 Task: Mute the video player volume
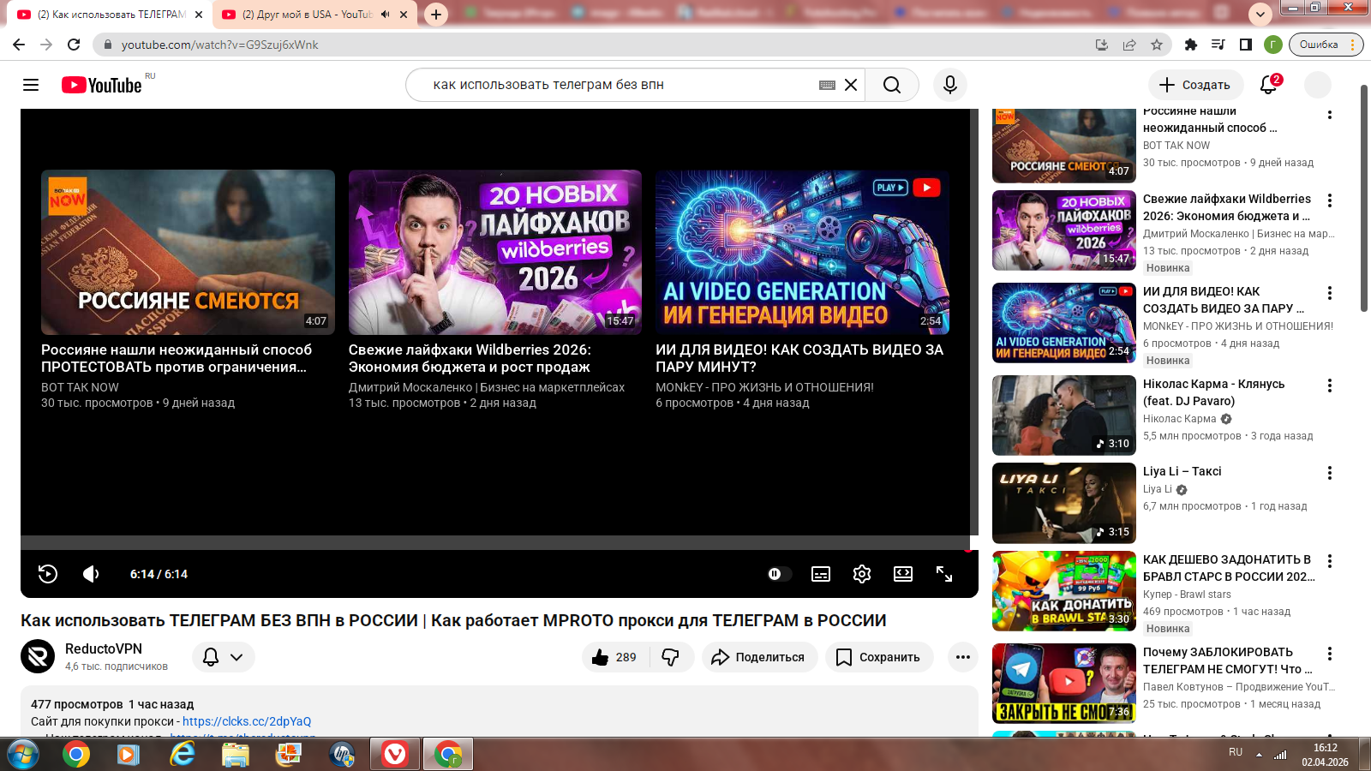point(91,574)
